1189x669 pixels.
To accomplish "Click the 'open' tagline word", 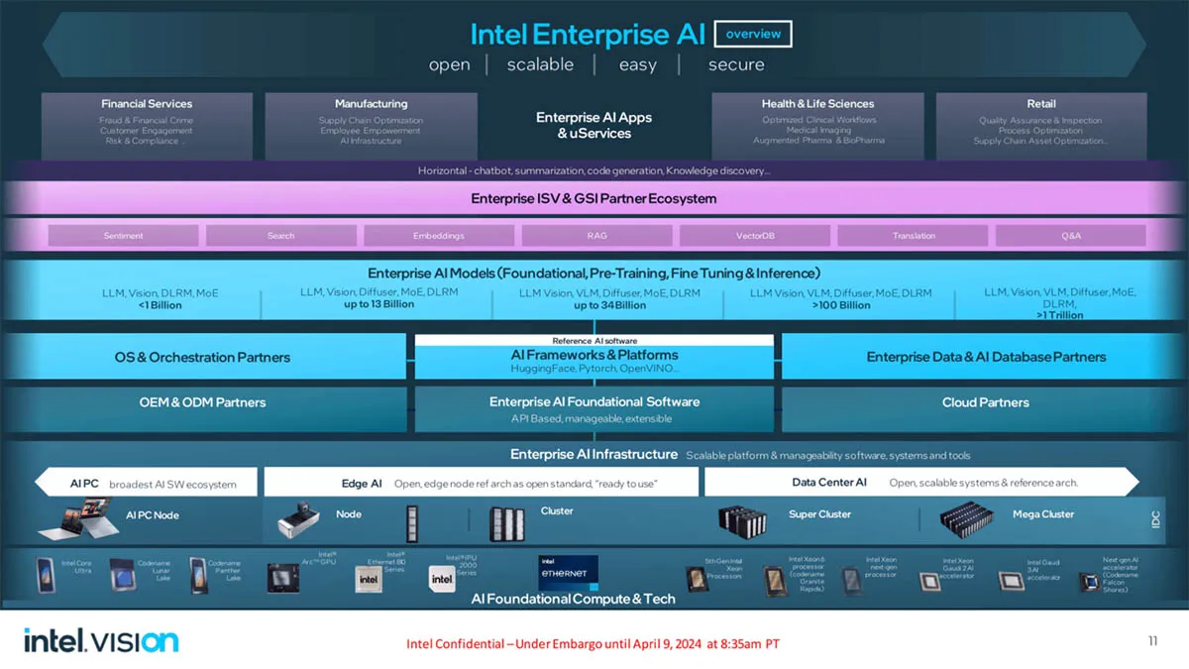I will click(x=450, y=64).
